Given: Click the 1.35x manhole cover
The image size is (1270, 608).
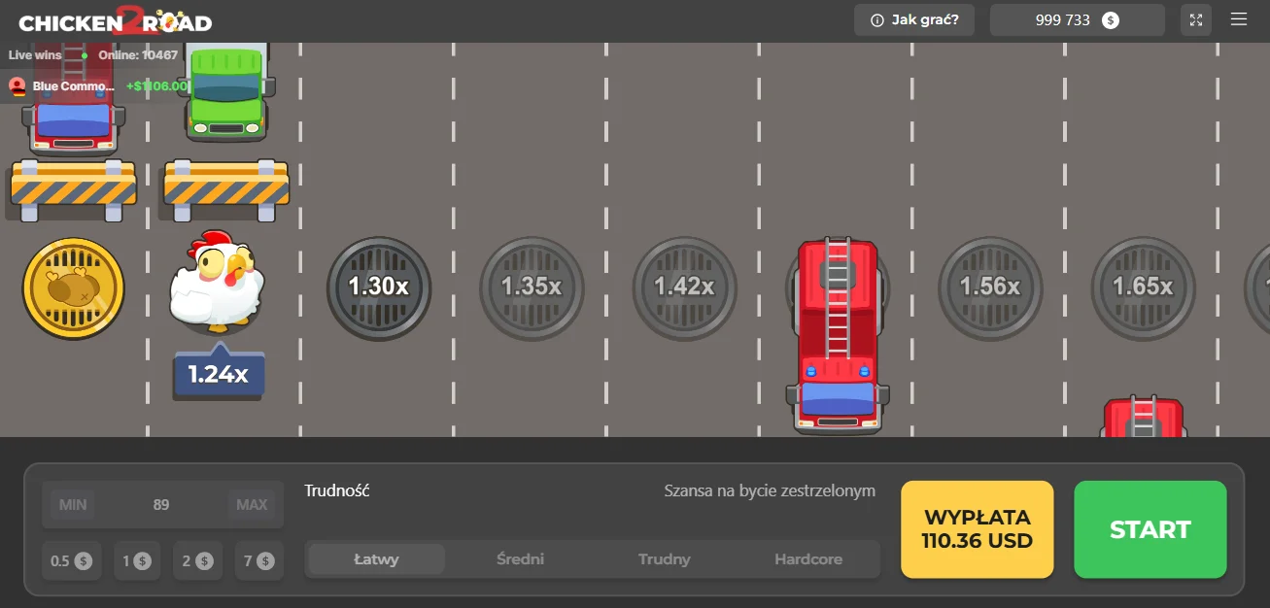Looking at the screenshot, I should coord(532,287).
